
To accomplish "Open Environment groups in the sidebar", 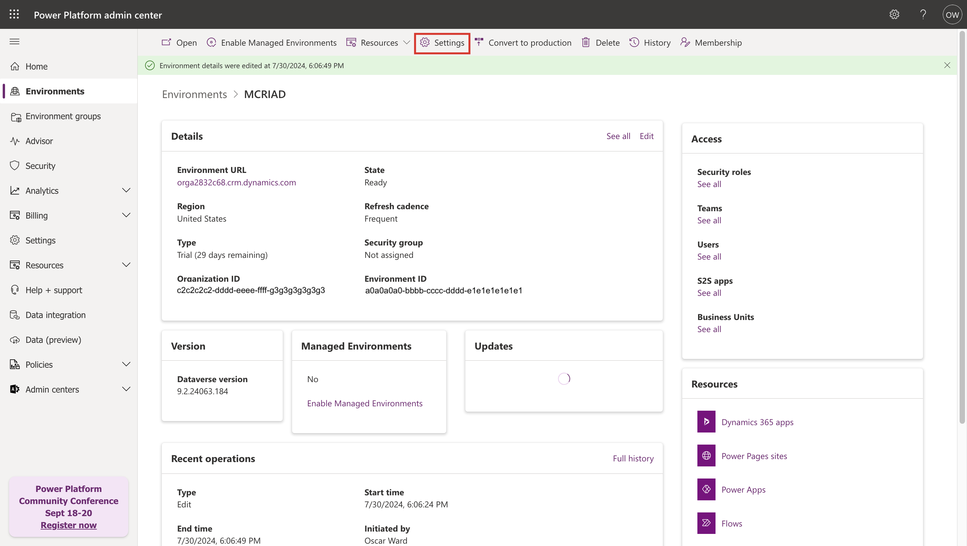I will coord(69,116).
